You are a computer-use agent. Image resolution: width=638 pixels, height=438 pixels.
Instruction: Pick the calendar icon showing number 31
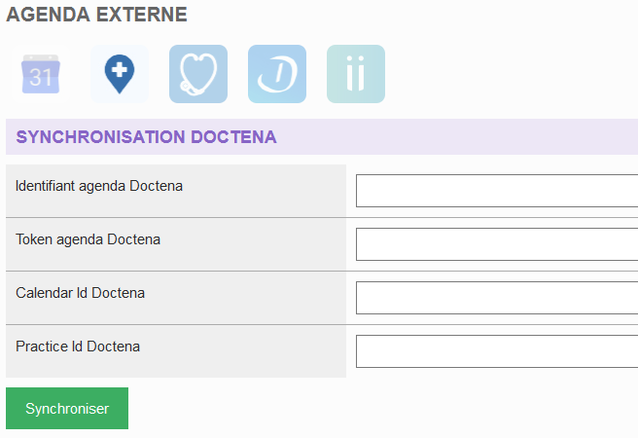(41, 74)
